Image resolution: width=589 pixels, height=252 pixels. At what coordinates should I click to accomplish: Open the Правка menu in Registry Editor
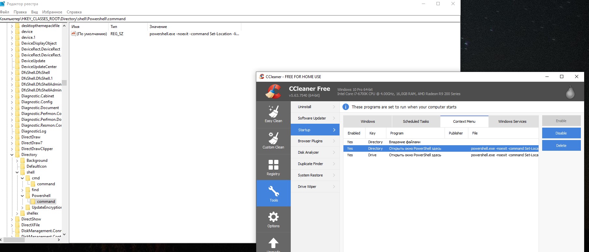[x=20, y=12]
